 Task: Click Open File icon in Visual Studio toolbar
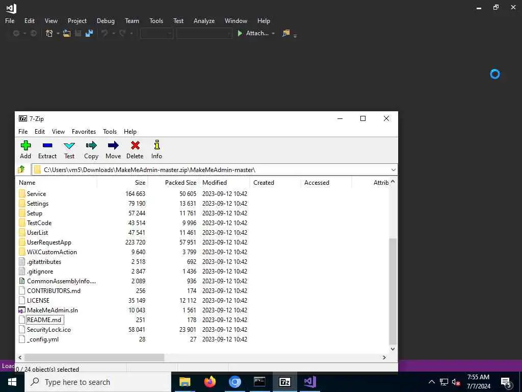click(x=67, y=33)
